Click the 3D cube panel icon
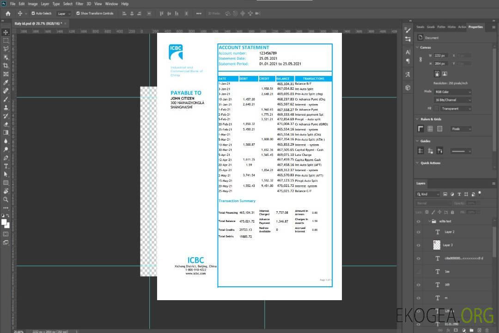The width and height of the screenshot is (499, 333). (408, 87)
